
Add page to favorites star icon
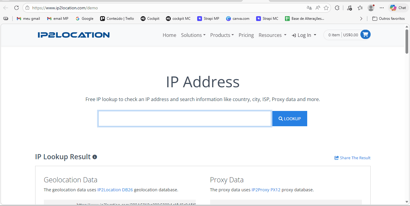click(x=326, y=8)
